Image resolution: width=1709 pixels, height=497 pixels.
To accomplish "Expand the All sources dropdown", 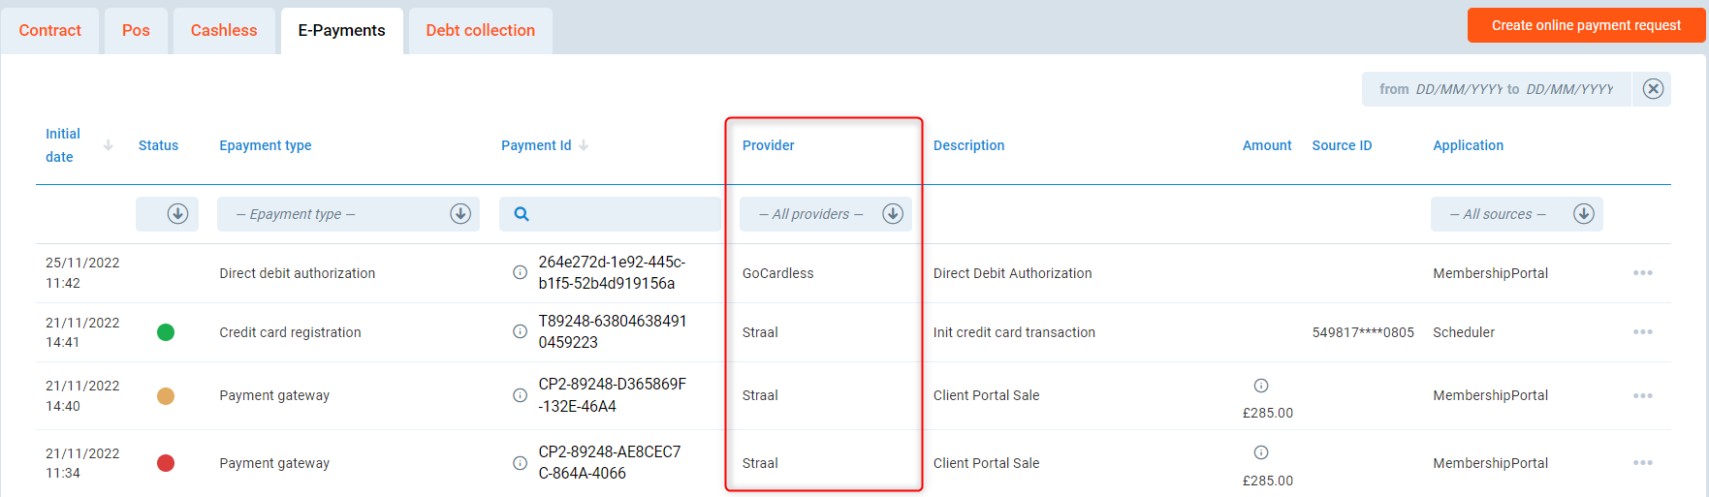I will [1516, 214].
